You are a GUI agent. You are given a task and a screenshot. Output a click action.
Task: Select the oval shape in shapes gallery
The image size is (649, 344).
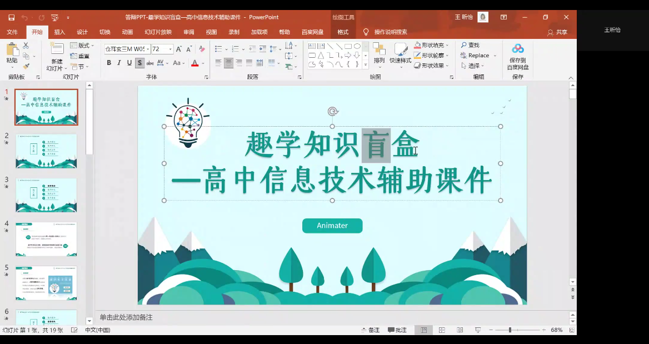coord(357,46)
